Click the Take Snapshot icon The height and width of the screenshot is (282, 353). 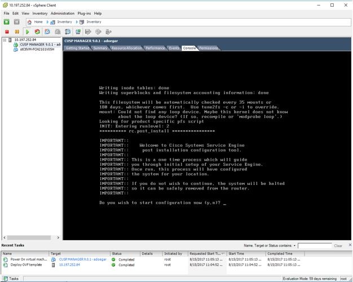[x=47, y=32]
